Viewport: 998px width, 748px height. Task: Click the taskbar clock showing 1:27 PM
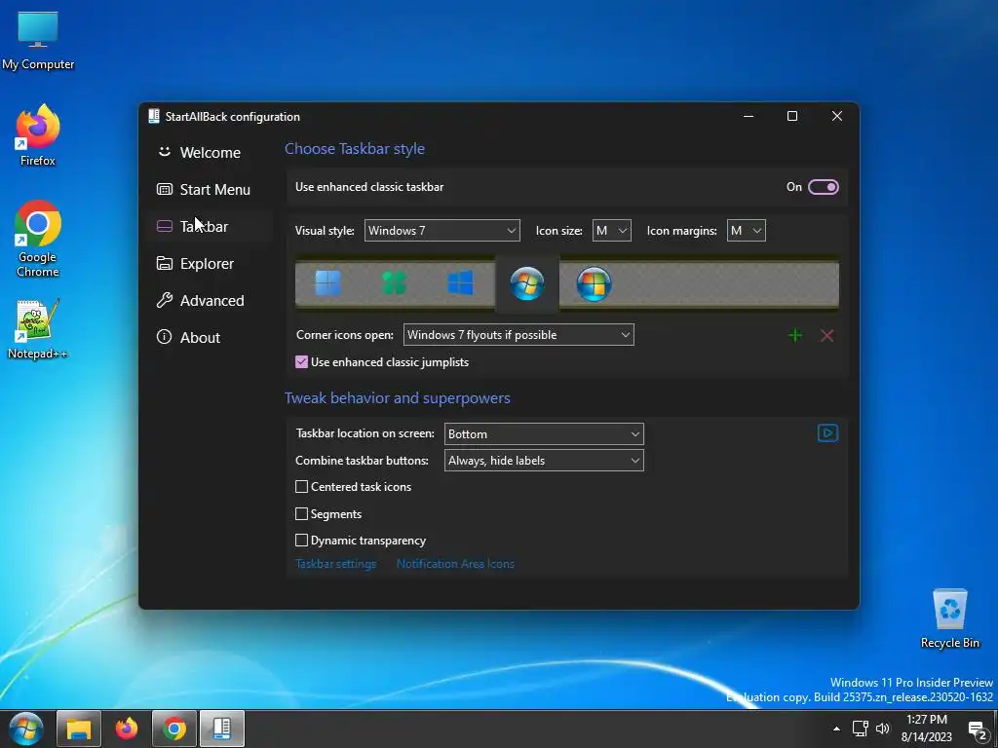(927, 729)
